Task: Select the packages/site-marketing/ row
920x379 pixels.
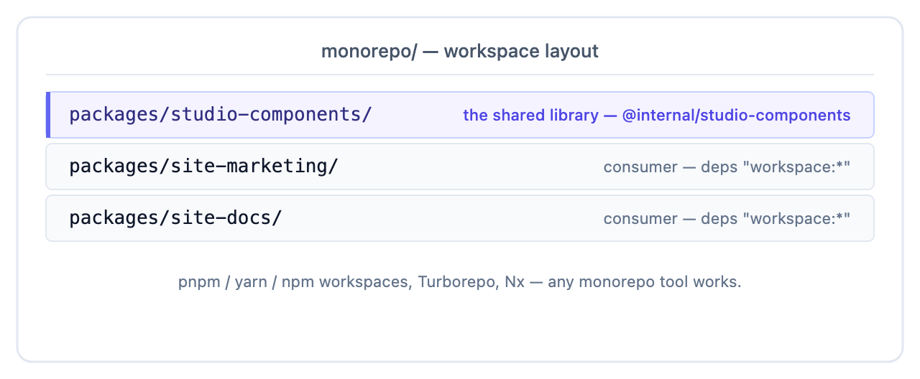Action: [460, 167]
